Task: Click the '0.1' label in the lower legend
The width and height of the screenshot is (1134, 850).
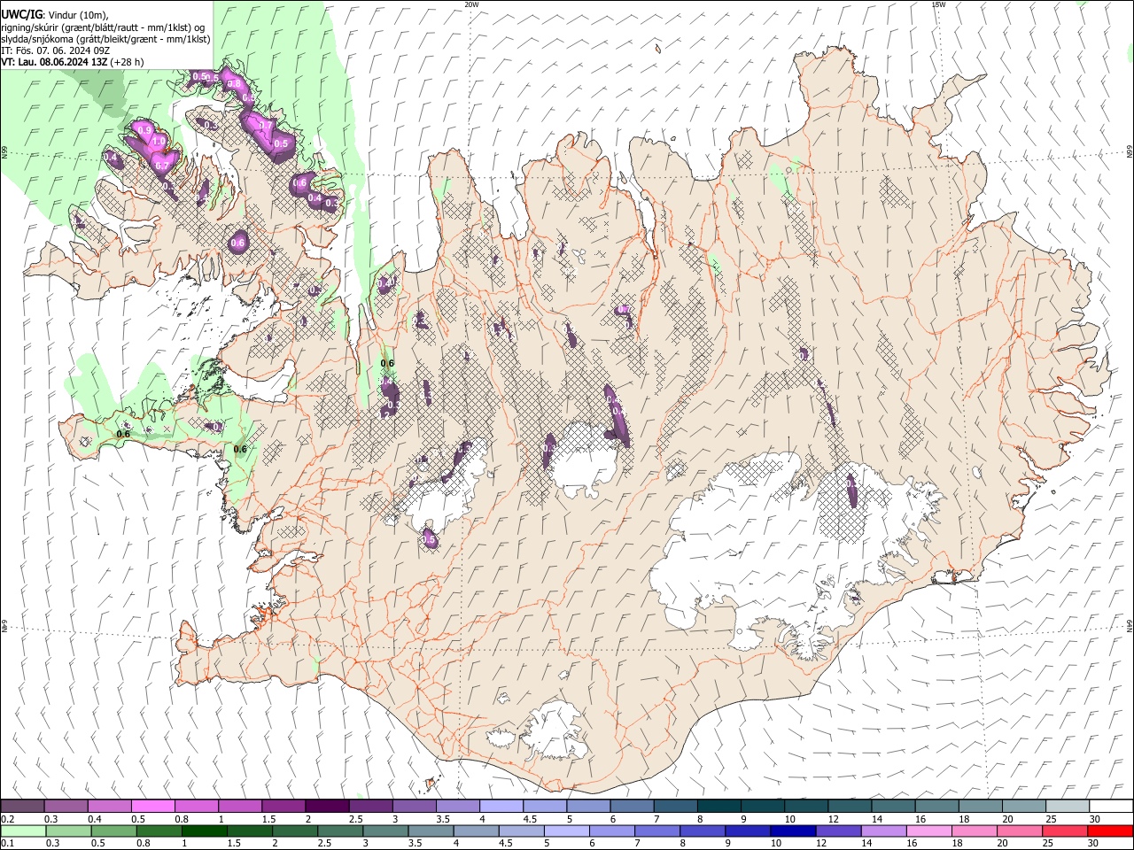Action: tap(8, 843)
